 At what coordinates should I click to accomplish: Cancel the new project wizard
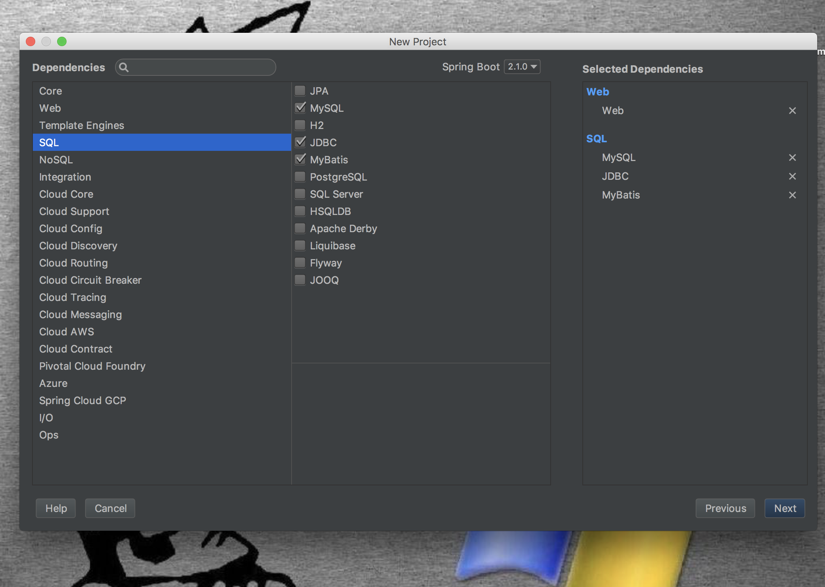tap(110, 508)
